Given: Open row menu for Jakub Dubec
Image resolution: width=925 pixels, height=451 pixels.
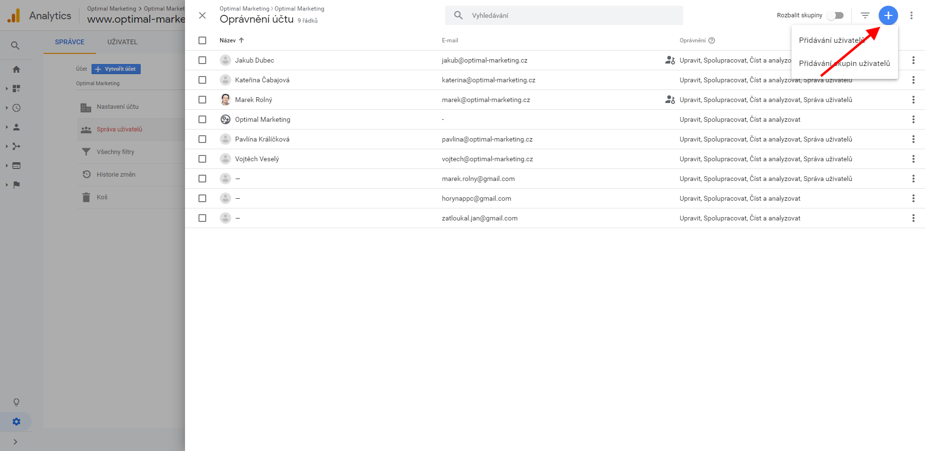Looking at the screenshot, I should (913, 60).
